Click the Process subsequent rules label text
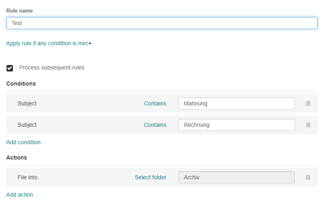 click(x=52, y=67)
